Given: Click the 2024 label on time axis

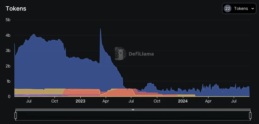Looking at the screenshot, I should click(183, 101).
